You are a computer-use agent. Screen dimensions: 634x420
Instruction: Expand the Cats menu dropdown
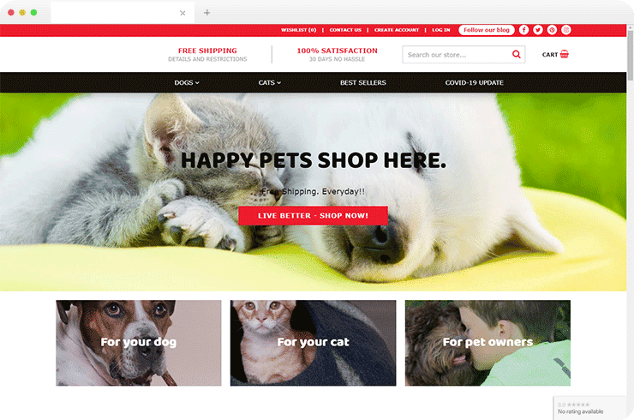[270, 82]
